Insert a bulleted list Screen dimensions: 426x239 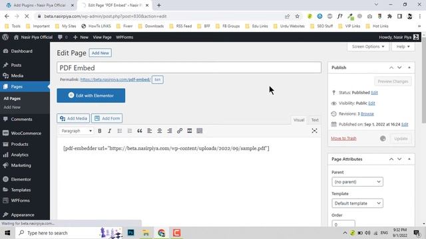pos(120,131)
